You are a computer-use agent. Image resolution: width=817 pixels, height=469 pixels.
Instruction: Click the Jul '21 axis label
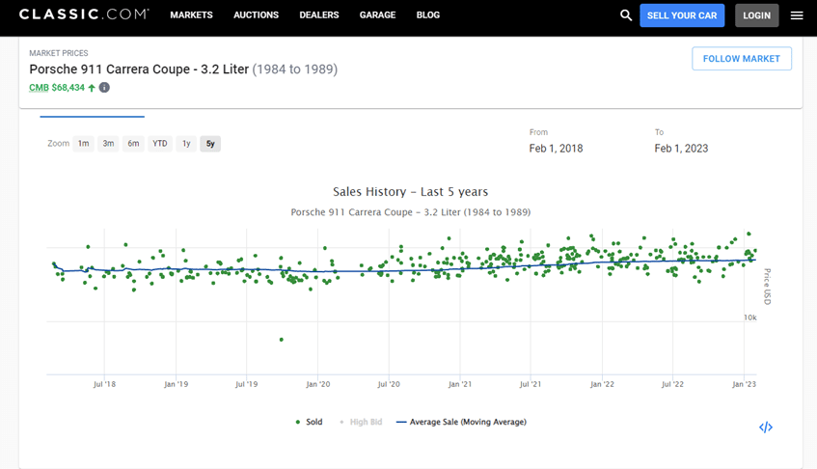531,384
